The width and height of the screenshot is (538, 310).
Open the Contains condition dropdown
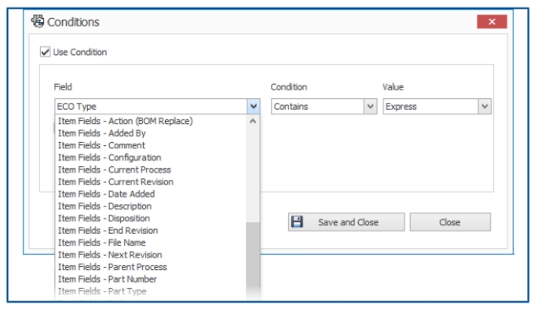point(370,106)
